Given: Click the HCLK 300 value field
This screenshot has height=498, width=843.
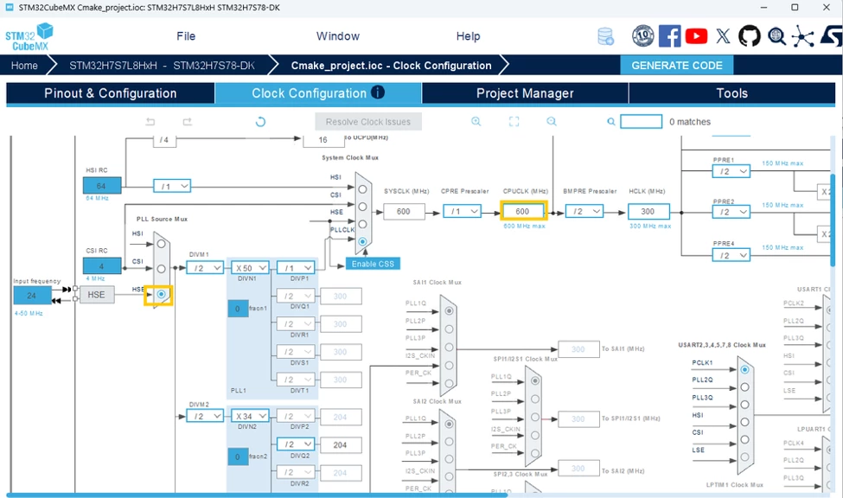Looking at the screenshot, I should (648, 211).
